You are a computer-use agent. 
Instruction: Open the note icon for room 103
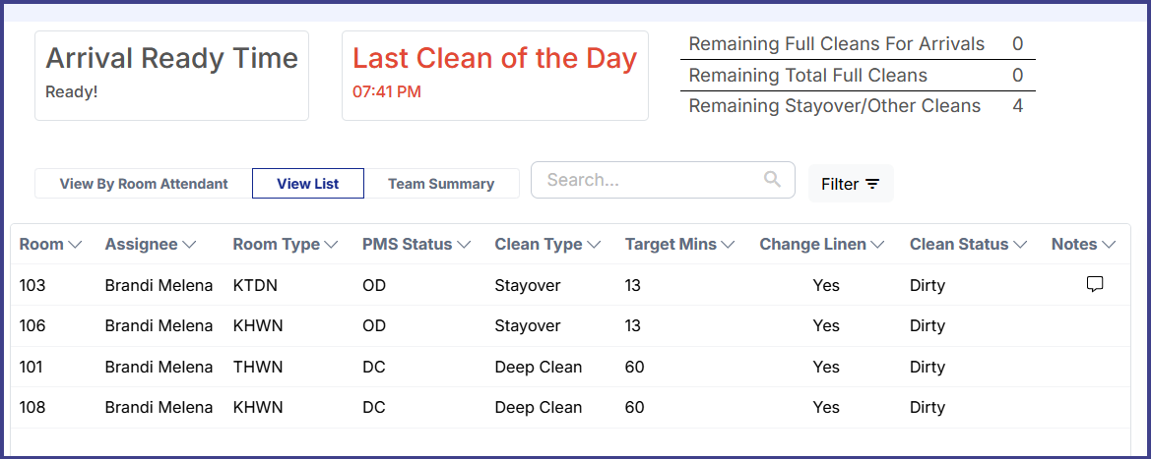point(1094,284)
